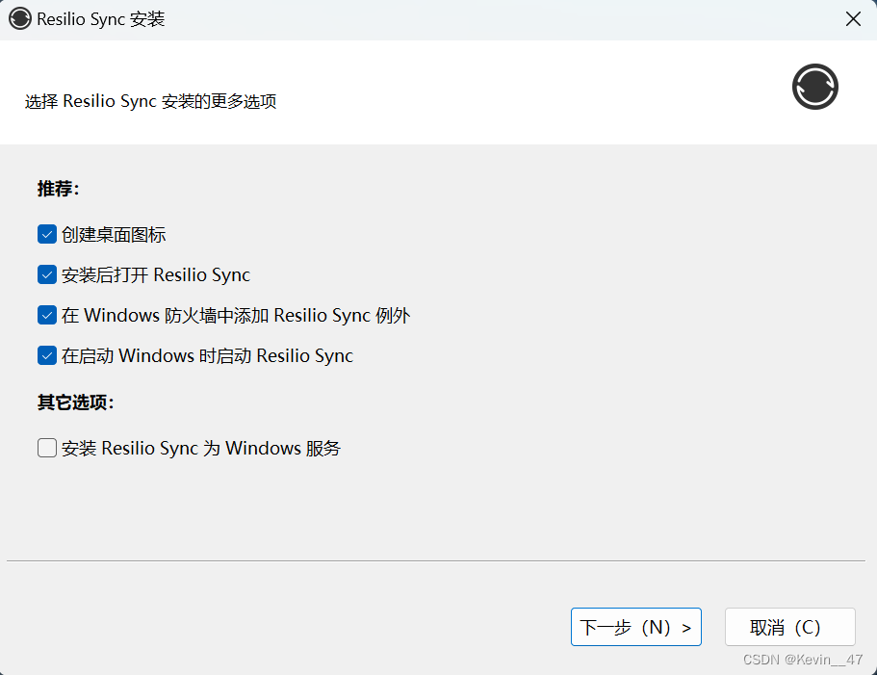Click the 安装后打开 Resilio Sync label text
Viewport: 877px width, 675px height.
click(155, 274)
